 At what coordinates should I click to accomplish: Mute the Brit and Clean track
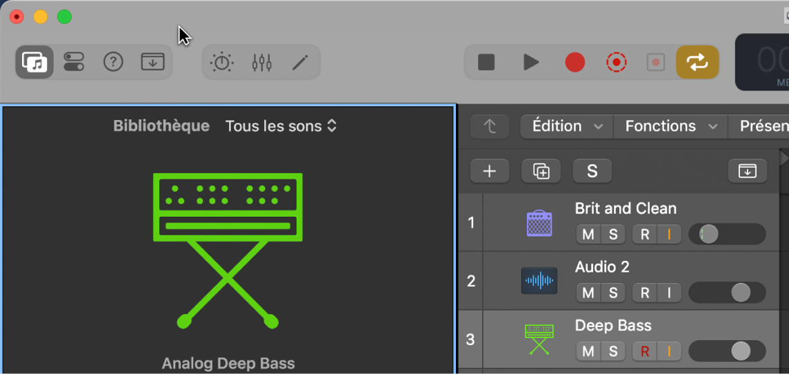[588, 234]
